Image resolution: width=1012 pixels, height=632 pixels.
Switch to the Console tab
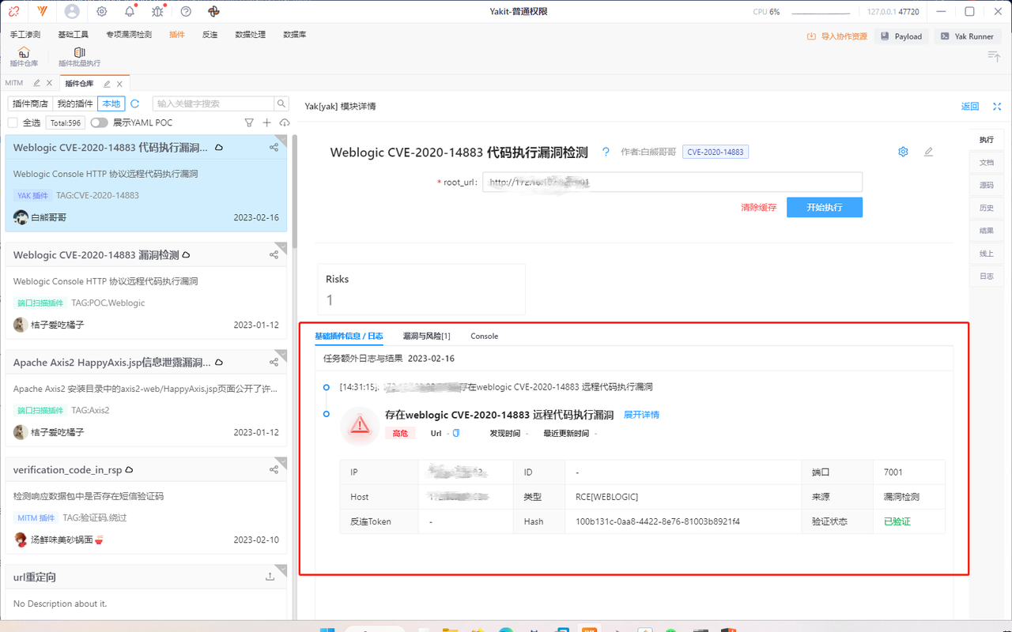click(x=485, y=336)
